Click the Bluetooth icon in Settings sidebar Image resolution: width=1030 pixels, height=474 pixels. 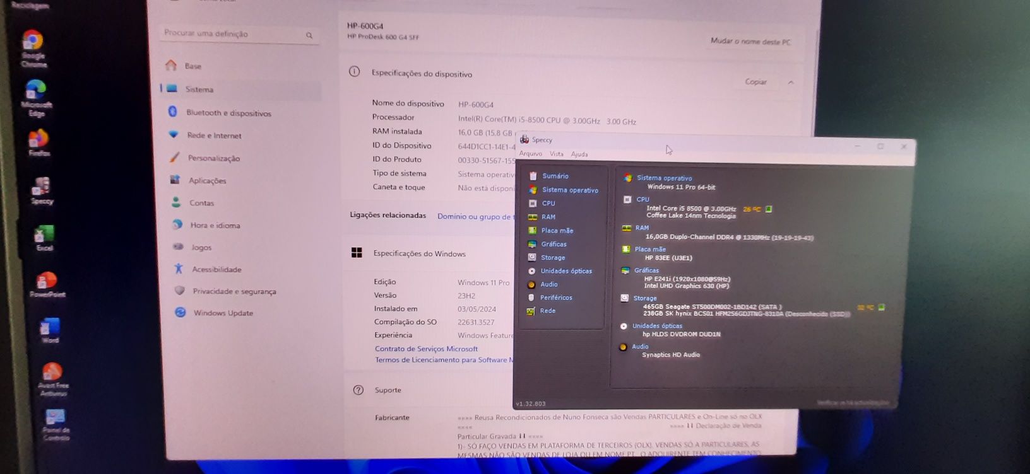pyautogui.click(x=172, y=112)
